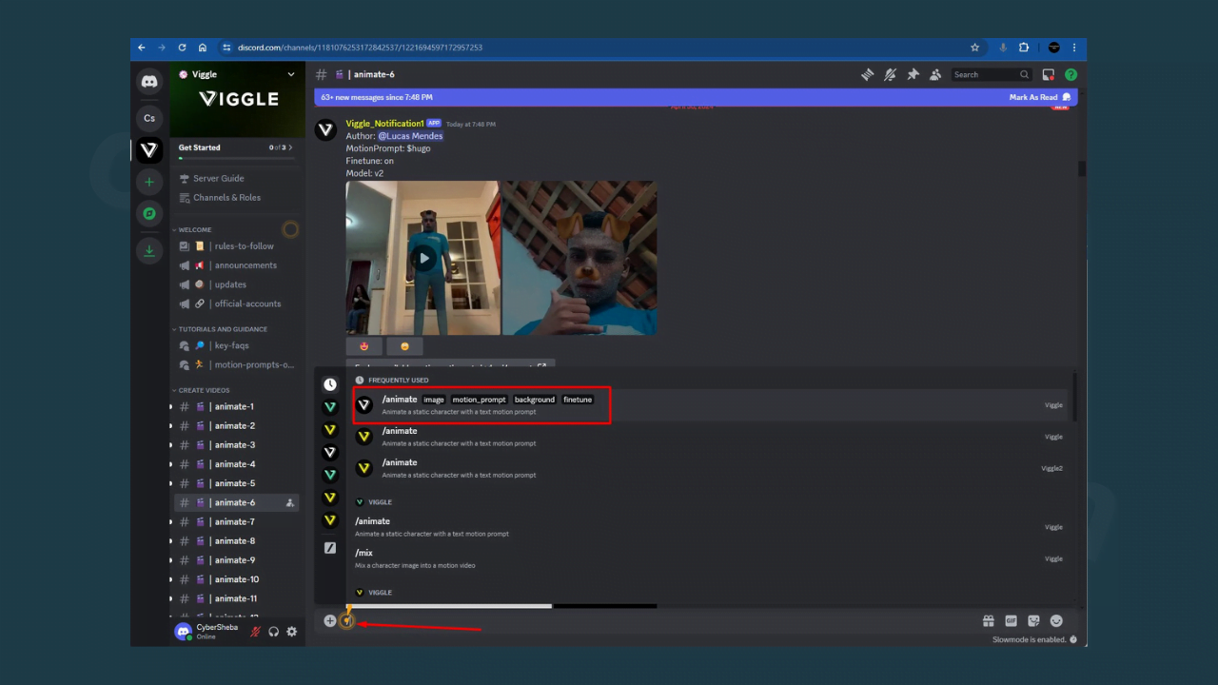Viewport: 1218px width, 685px height.
Task: Select highlighted /animate command with image option
Action: pyautogui.click(x=710, y=405)
